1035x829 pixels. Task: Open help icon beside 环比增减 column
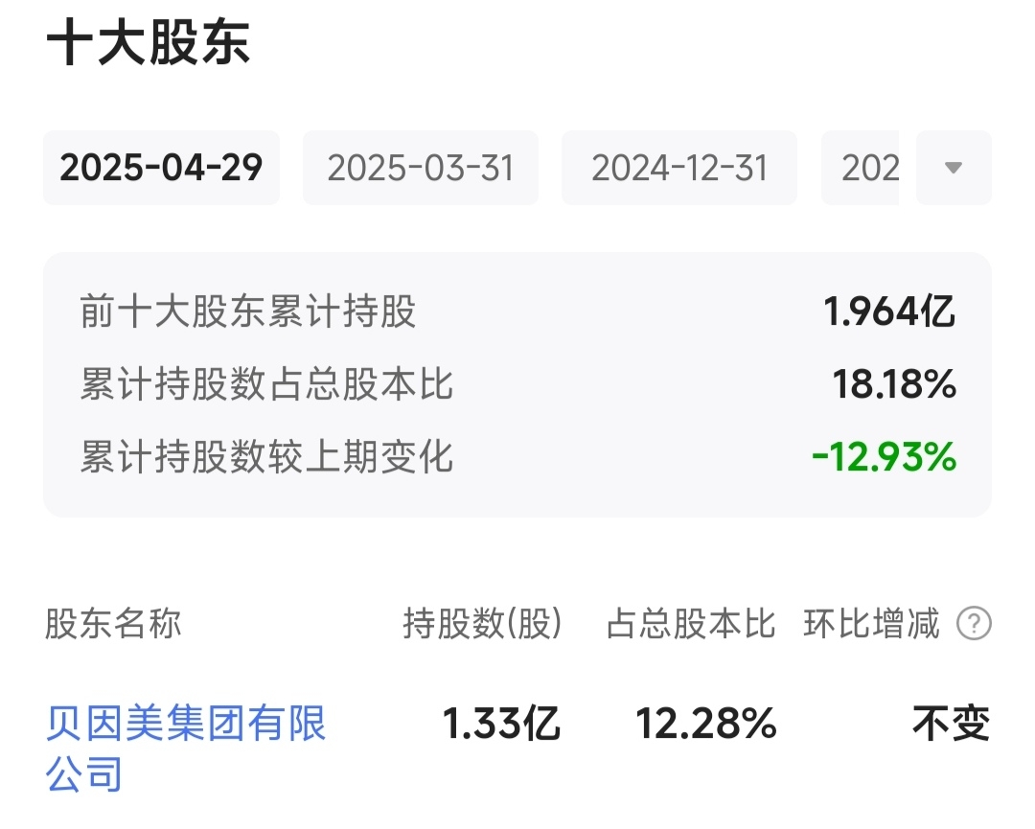tap(975, 623)
